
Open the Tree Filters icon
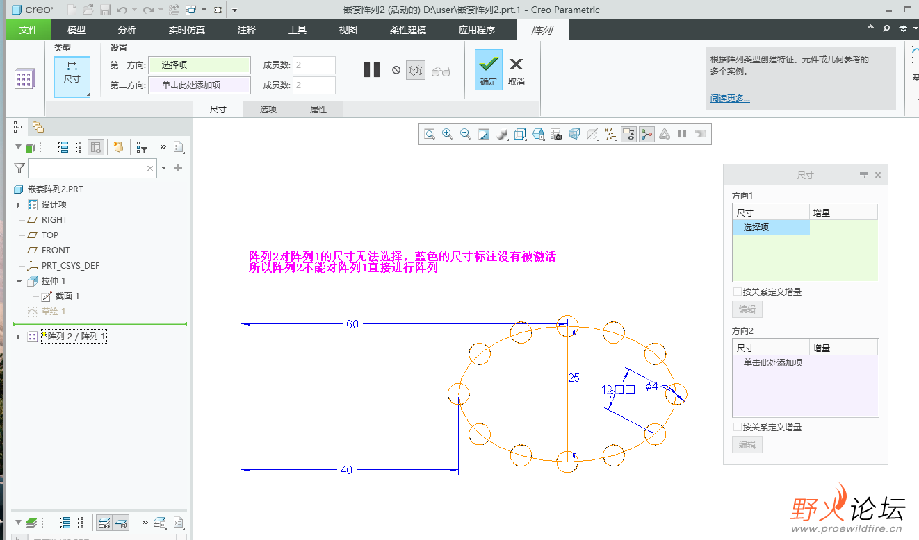pyautogui.click(x=142, y=147)
